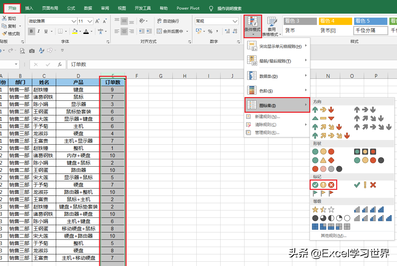397x266 pixels.
Task: Open the font name dropdown 微软雅黑
Action: (x=74, y=21)
